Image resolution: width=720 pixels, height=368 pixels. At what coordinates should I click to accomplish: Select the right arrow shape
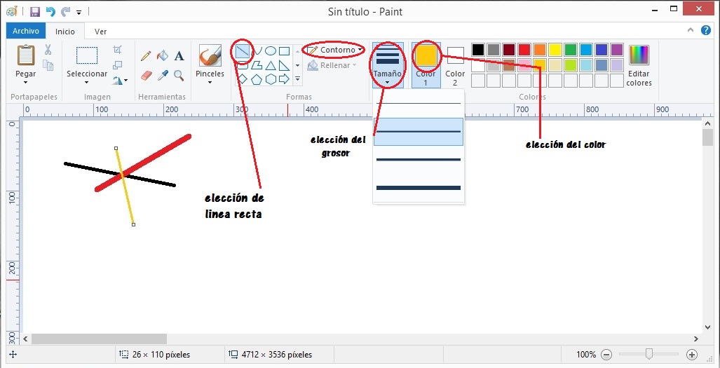[x=285, y=79]
